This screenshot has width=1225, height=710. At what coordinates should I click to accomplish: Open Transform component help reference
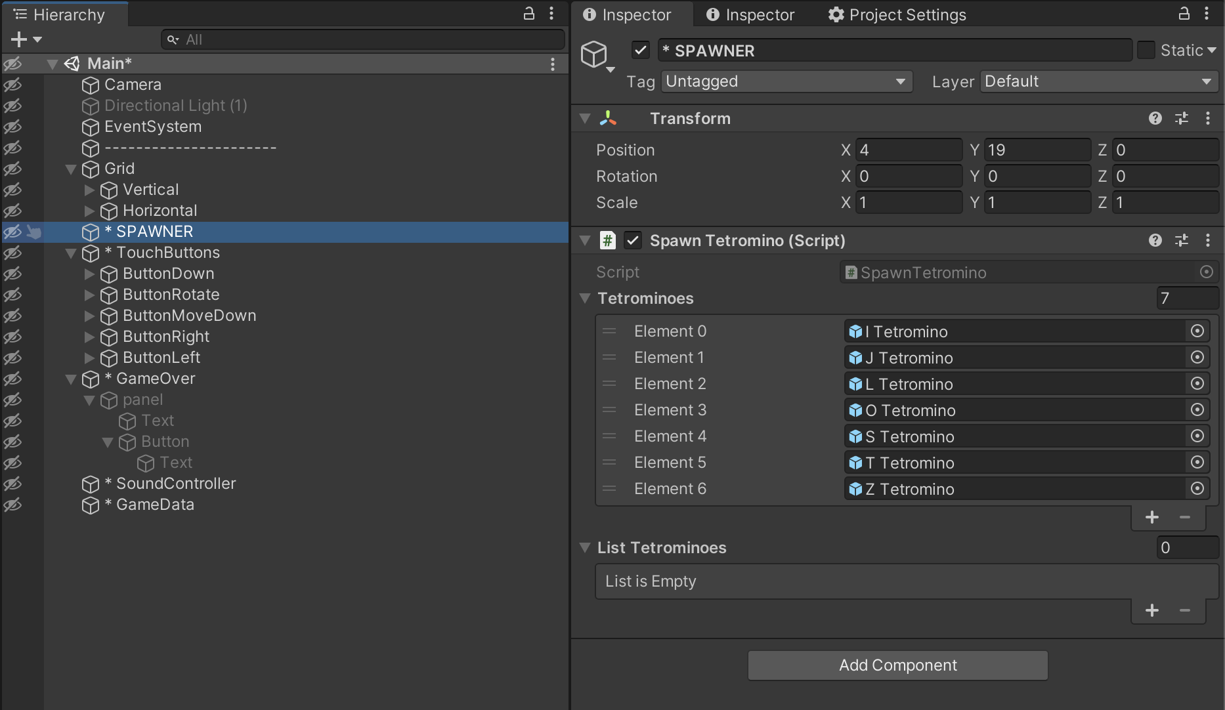coord(1155,118)
